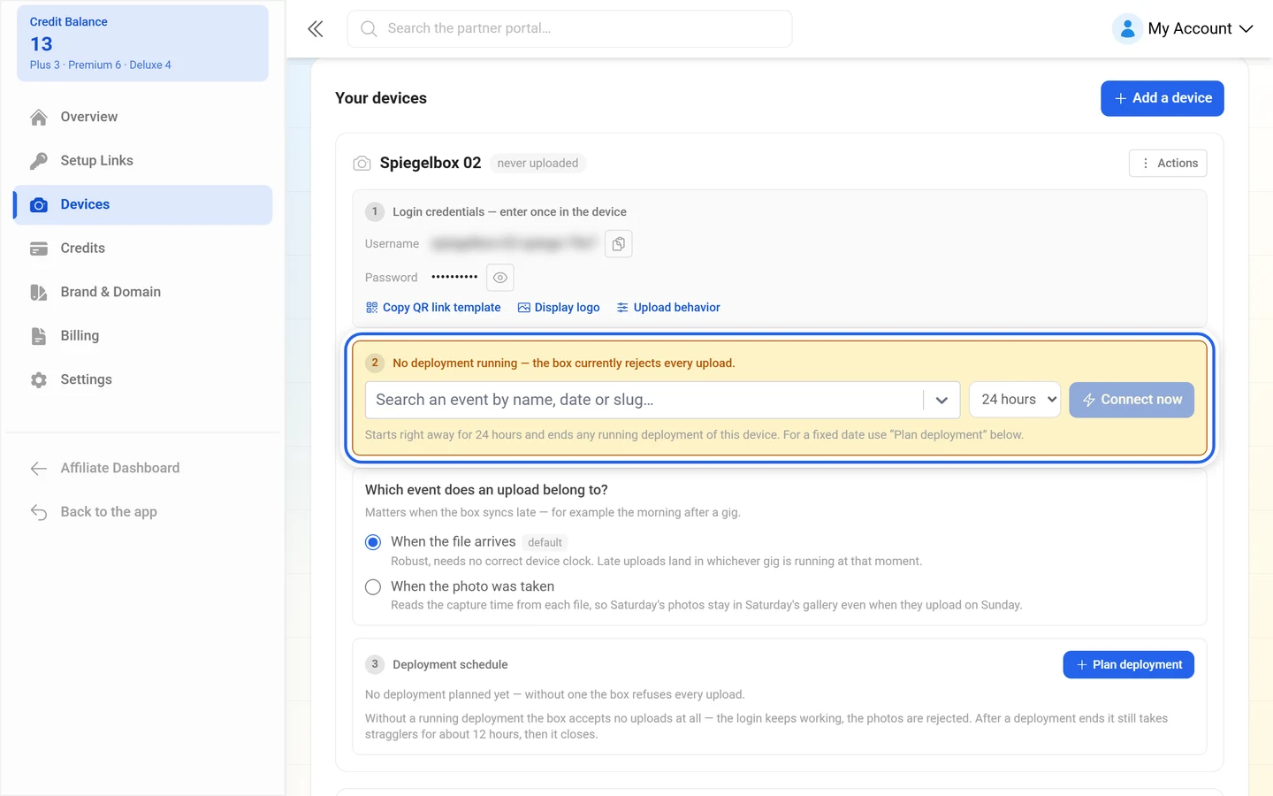This screenshot has height=796, width=1273.
Task: Click the QR code icon
Action: [371, 308]
